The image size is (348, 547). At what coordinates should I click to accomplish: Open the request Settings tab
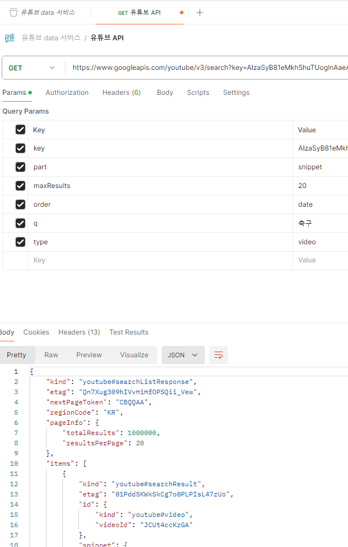coord(236,93)
